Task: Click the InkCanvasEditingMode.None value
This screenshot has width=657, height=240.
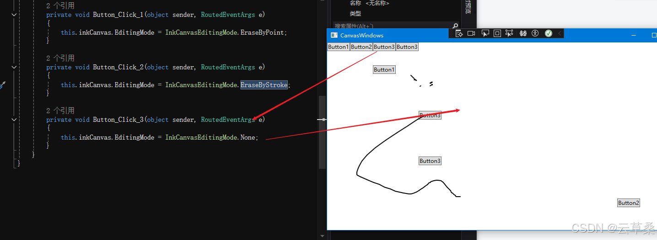Action: pos(210,137)
